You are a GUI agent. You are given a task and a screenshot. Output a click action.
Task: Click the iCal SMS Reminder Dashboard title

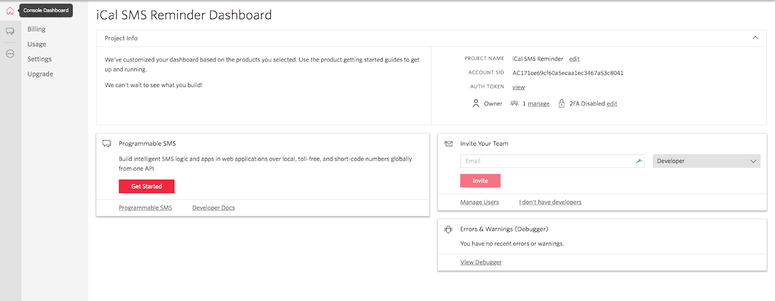pos(184,15)
